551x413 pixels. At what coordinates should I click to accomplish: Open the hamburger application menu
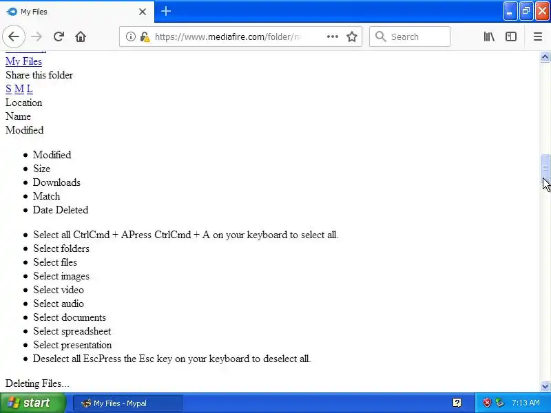[x=538, y=36]
